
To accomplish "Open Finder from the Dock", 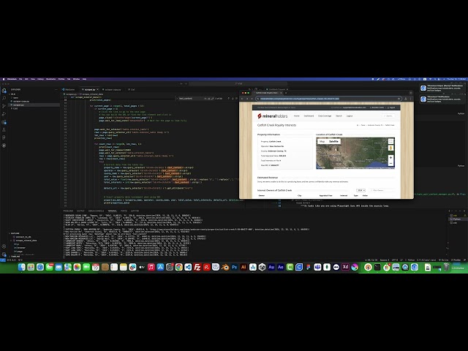I will click(21, 267).
